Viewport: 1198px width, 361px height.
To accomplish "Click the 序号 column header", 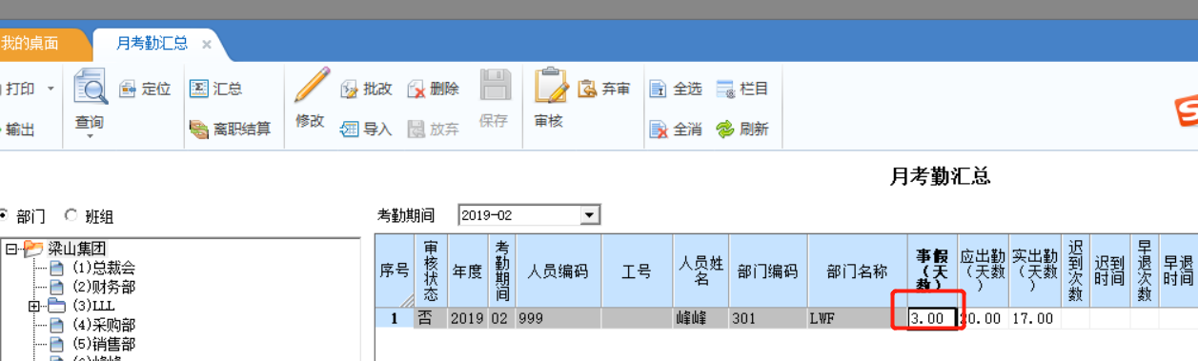I will click(395, 271).
